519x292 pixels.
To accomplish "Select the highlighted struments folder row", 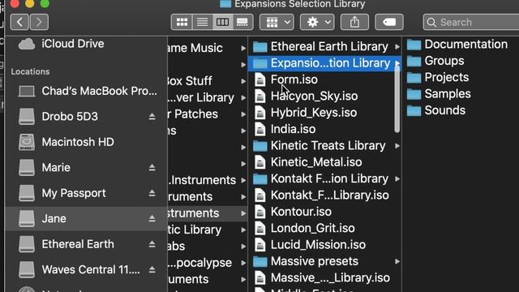I will tap(208, 213).
